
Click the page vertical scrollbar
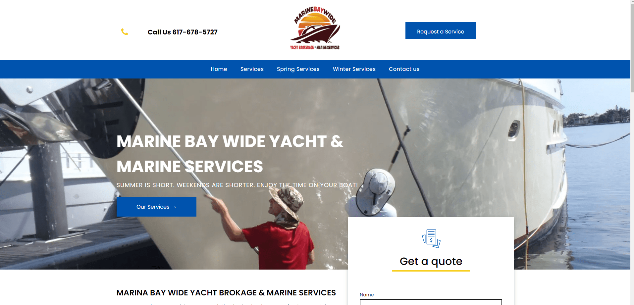click(x=632, y=152)
